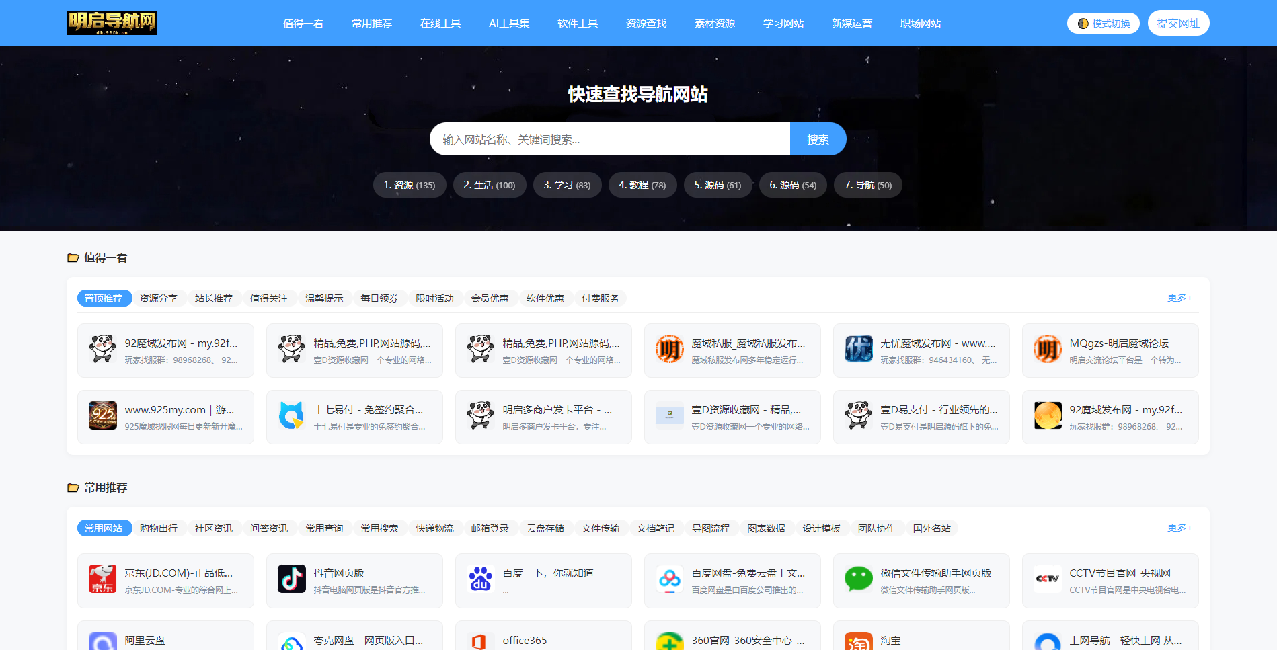Open the 壹D易支付 panda icon
Viewport: 1277px width, 650px height.
[x=859, y=415]
